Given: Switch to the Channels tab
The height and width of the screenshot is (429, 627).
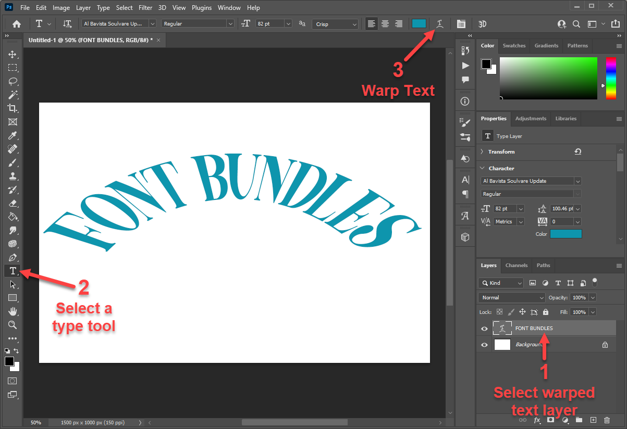Looking at the screenshot, I should click(x=517, y=266).
